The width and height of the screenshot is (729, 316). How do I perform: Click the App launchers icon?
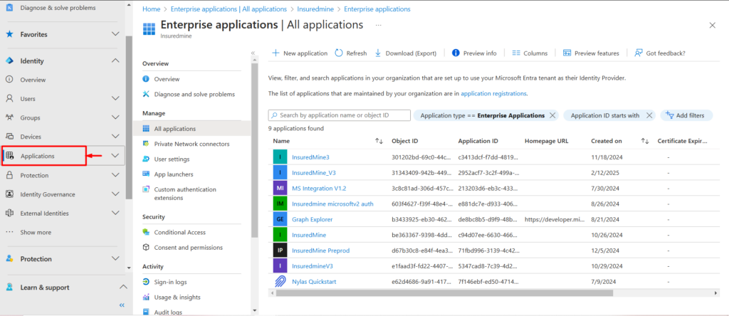[146, 174]
